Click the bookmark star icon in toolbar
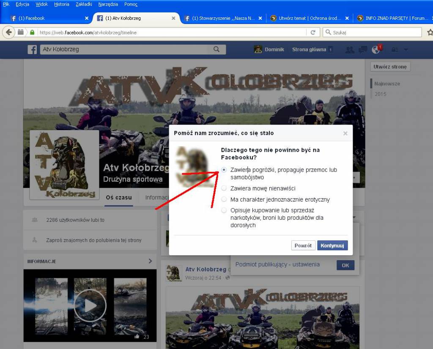 (x=430, y=32)
